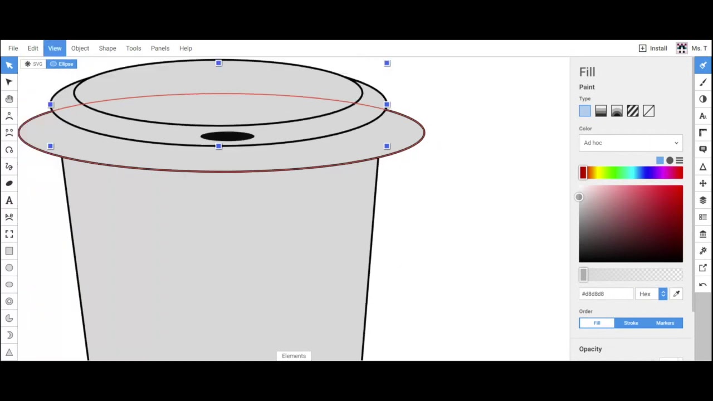Select the quadratic Bezier curve tool
The width and height of the screenshot is (713, 401).
tap(9, 116)
